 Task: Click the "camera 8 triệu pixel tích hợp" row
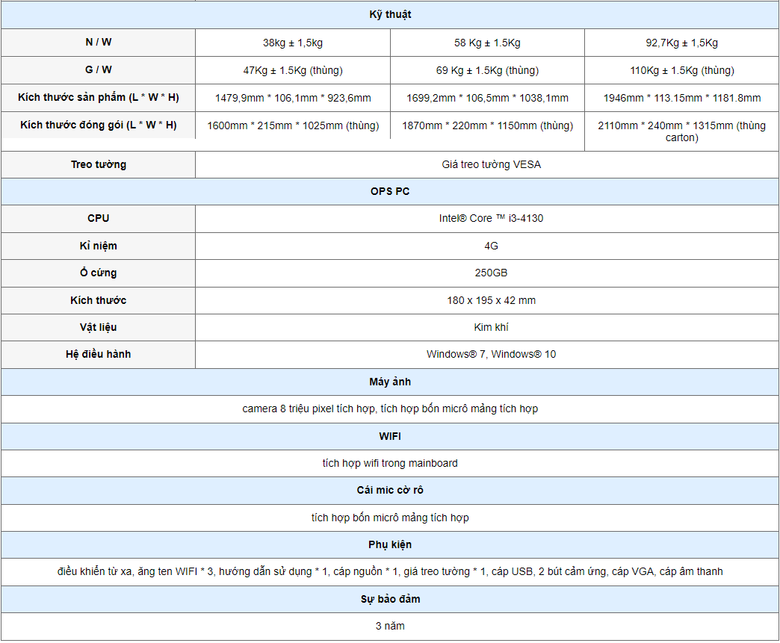[x=390, y=409]
